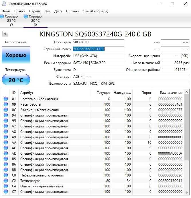Click the Интерфейс field USB (Serial ATA)

point(98,56)
